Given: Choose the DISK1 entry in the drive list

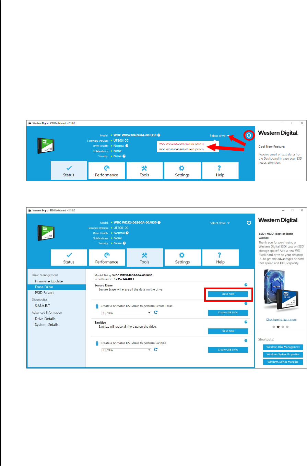Looking at the screenshot, I should 182,144.
